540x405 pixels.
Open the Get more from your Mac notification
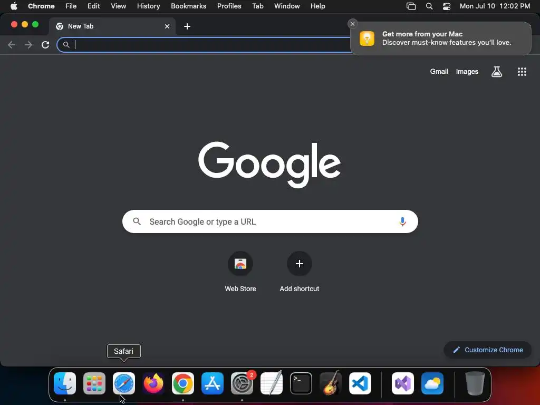441,38
